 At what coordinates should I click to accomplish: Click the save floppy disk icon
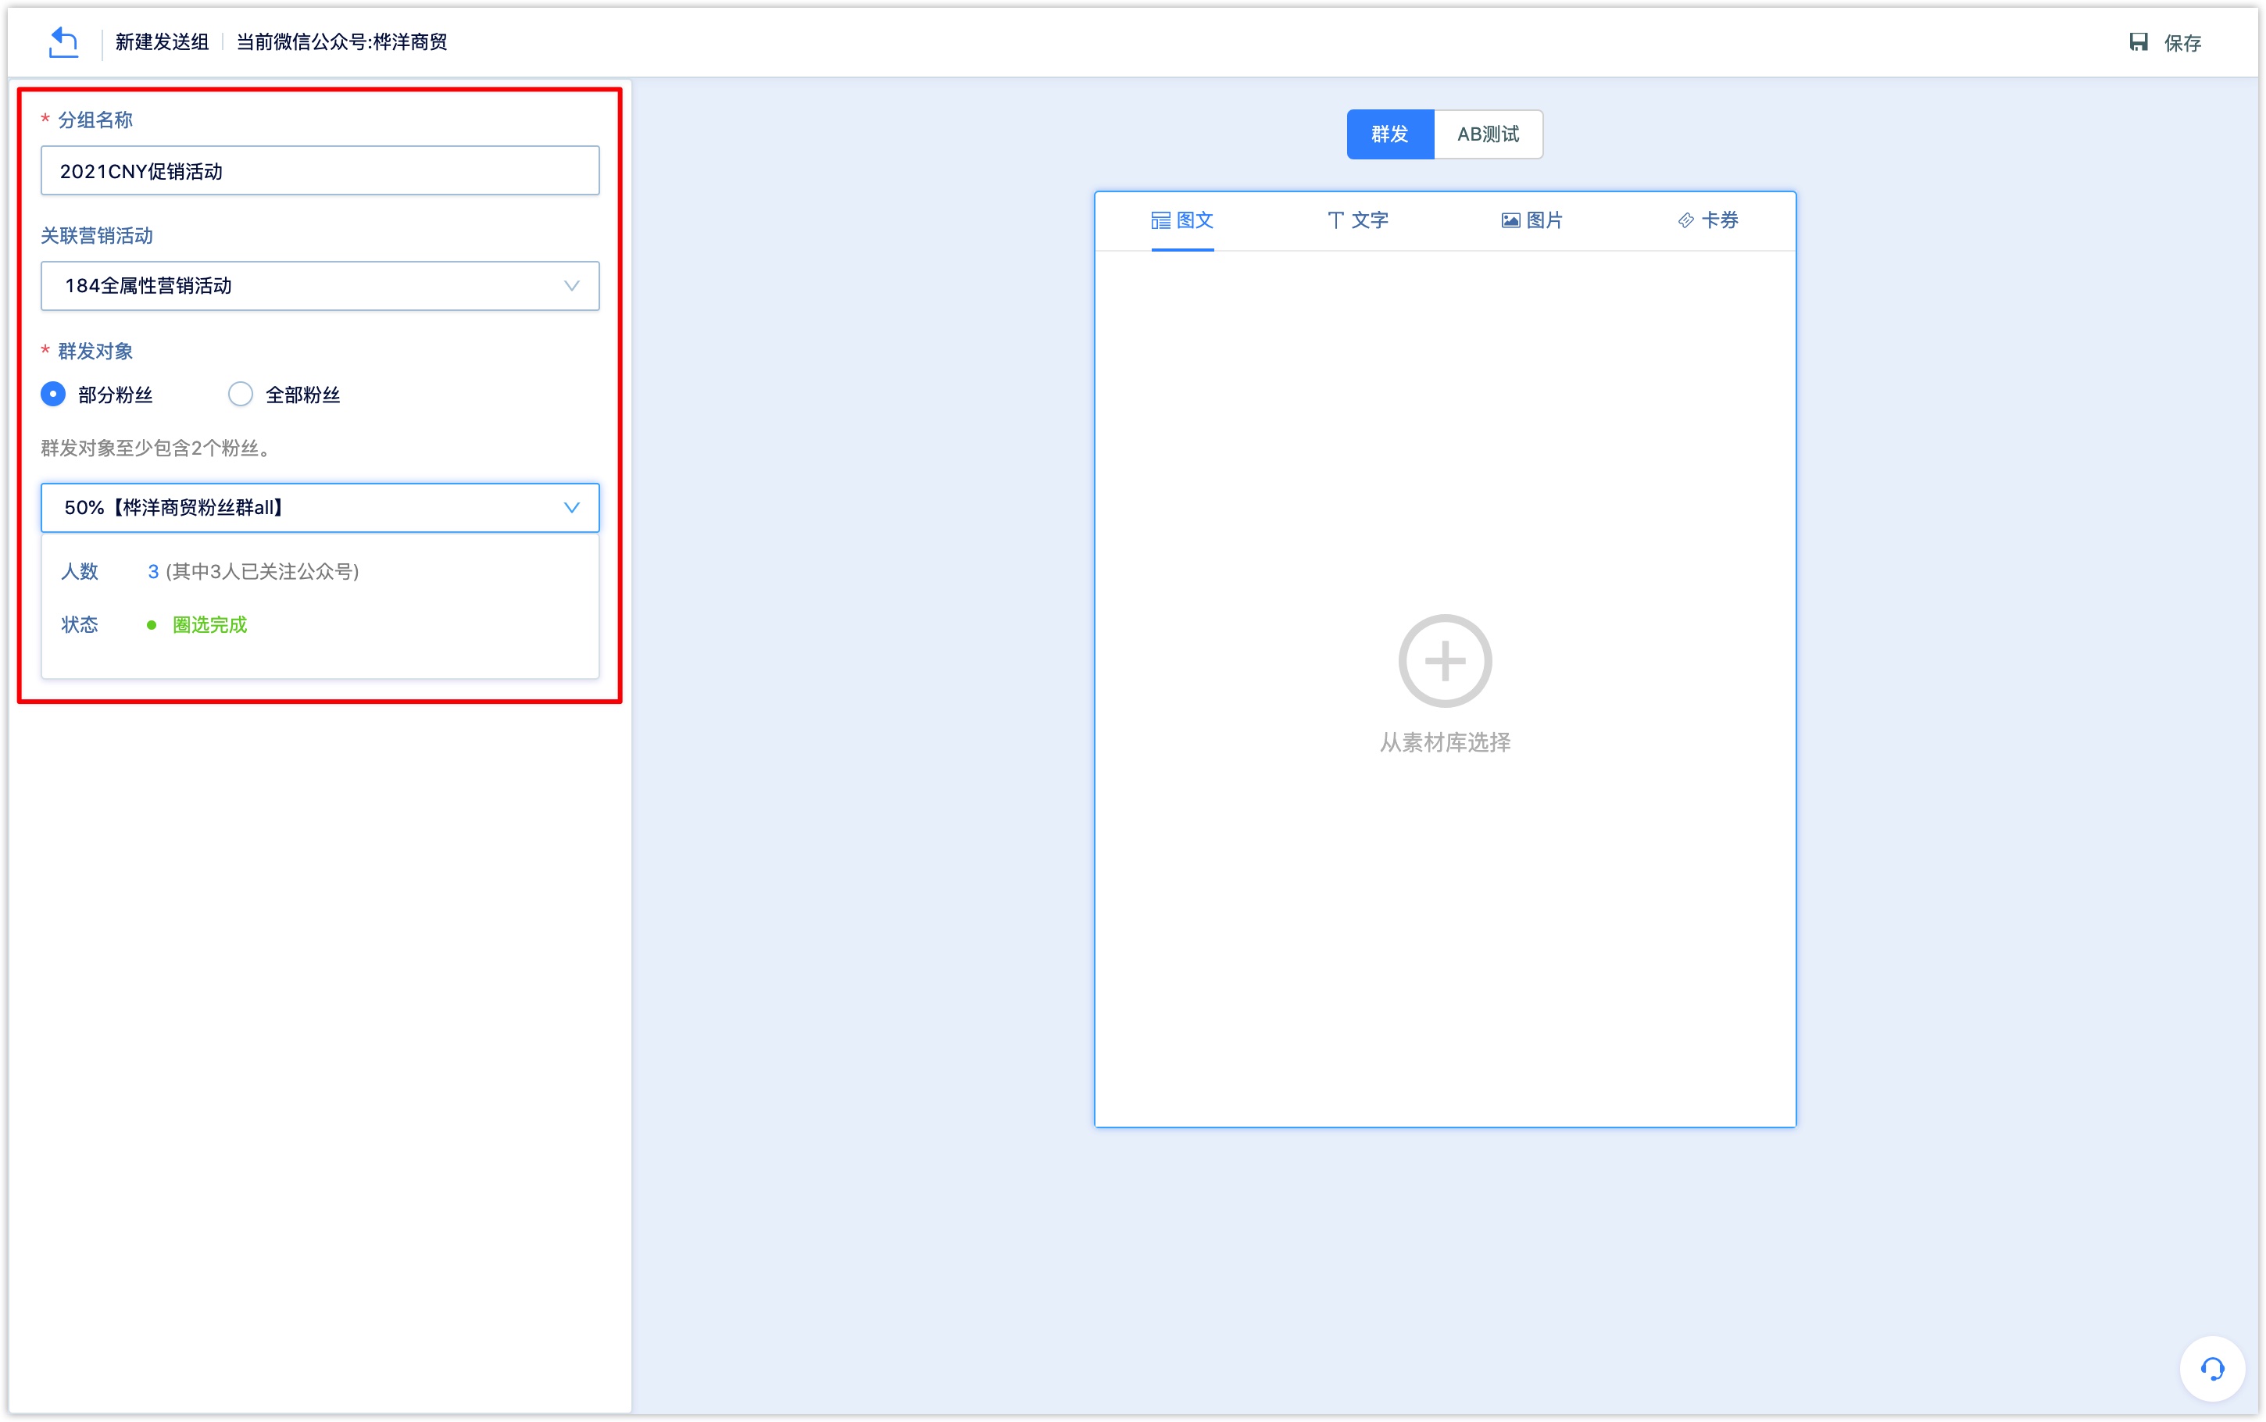2138,42
